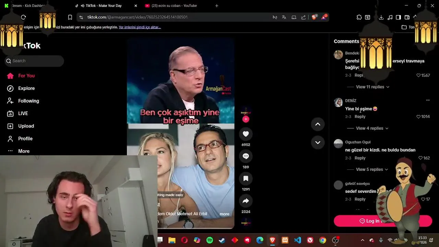Click the translate page icon in address bar
The width and height of the screenshot is (439, 247).
[x=284, y=17]
